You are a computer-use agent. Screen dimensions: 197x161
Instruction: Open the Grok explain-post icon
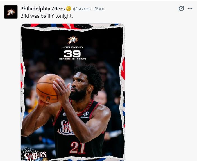coord(181,9)
